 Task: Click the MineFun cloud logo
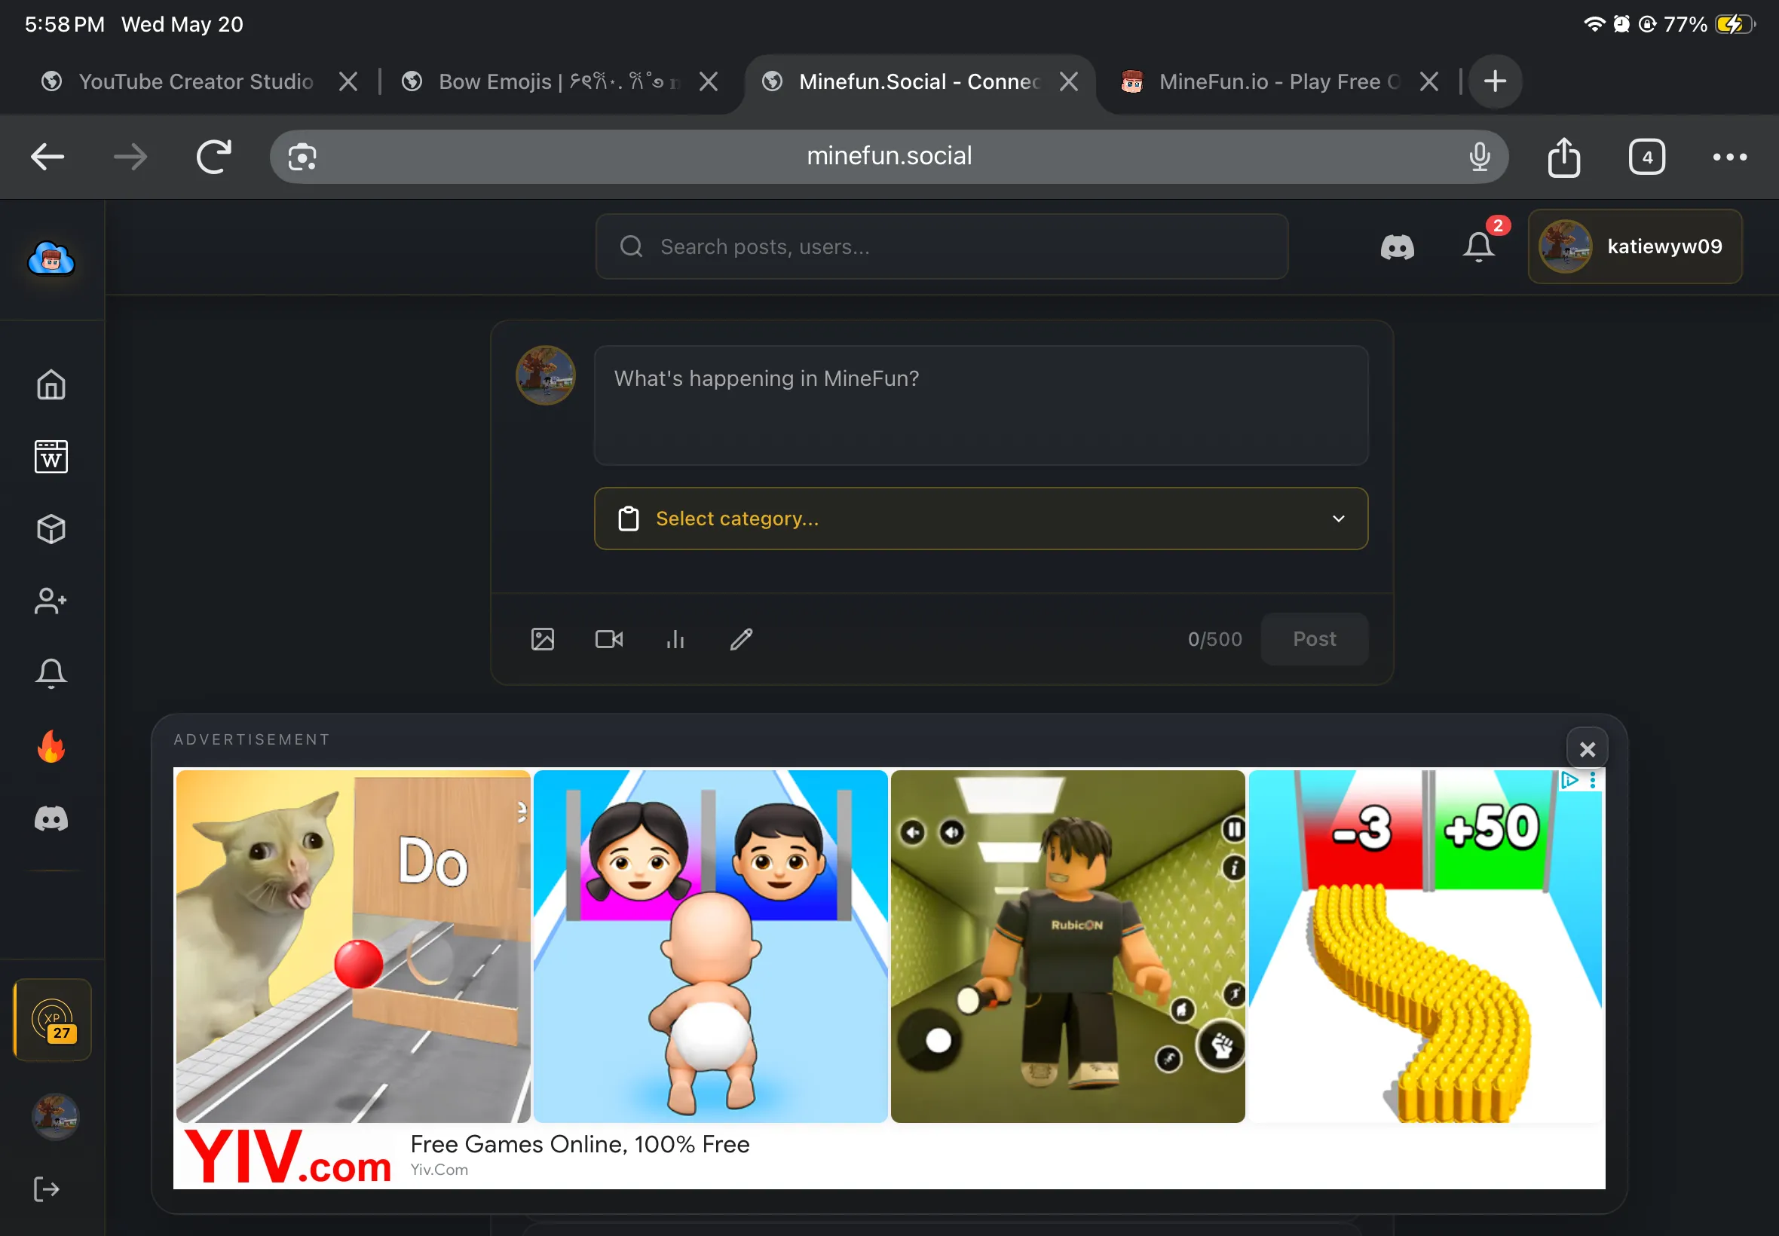(x=51, y=259)
